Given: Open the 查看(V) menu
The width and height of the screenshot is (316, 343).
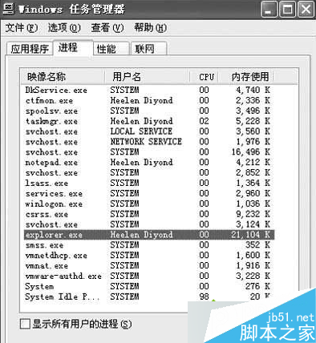Looking at the screenshot, I should 107,27.
